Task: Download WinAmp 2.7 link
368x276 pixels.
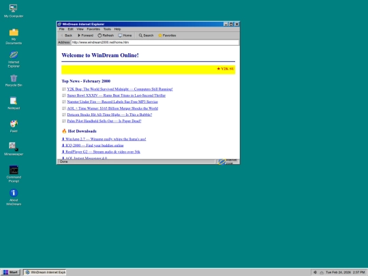Action: point(104,139)
